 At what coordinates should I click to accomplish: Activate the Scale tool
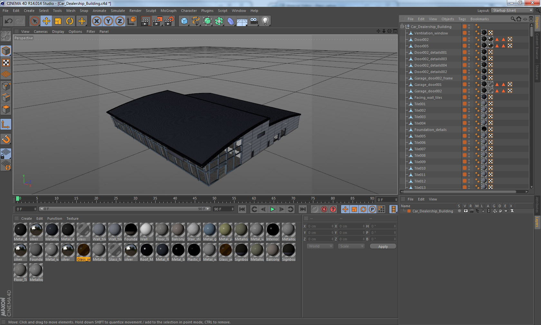coord(58,21)
